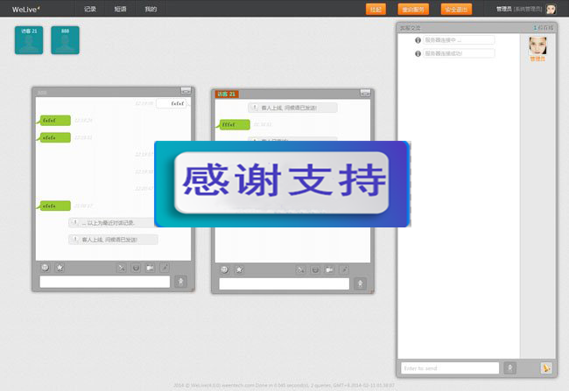The width and height of the screenshot is (569, 391).
Task: Open the emoji picker in the 访客 21 chat window
Action: 225,269
